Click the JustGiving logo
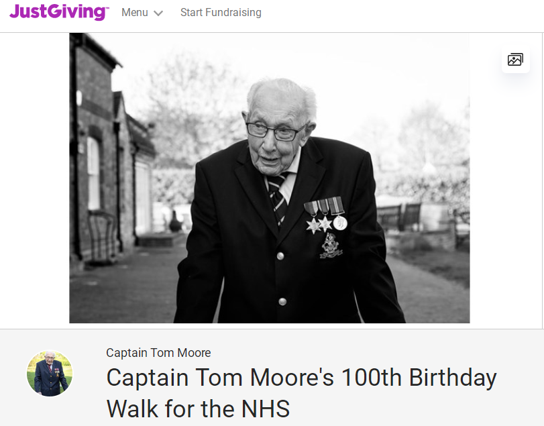The width and height of the screenshot is (544, 426). (58, 12)
